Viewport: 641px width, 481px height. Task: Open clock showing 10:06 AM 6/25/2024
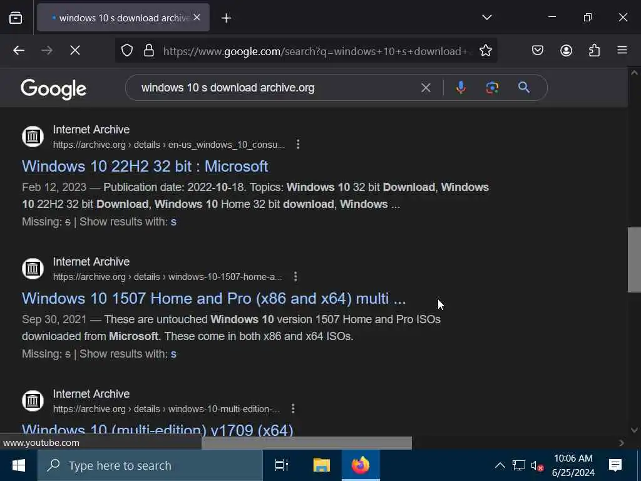(573, 465)
